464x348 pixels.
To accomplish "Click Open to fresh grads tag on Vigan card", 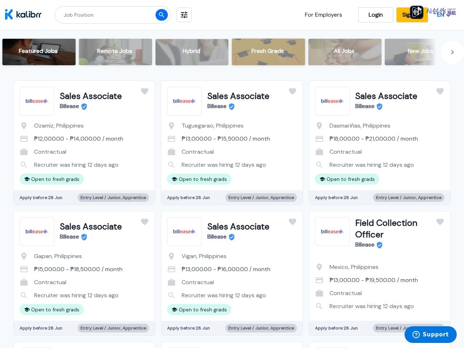I will coord(199,310).
